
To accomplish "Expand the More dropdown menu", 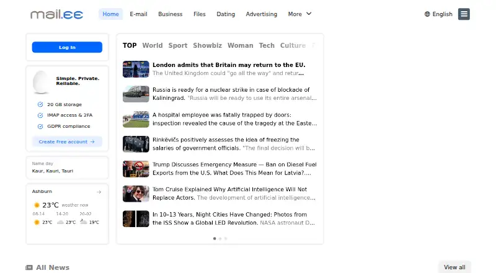I will click(299, 14).
